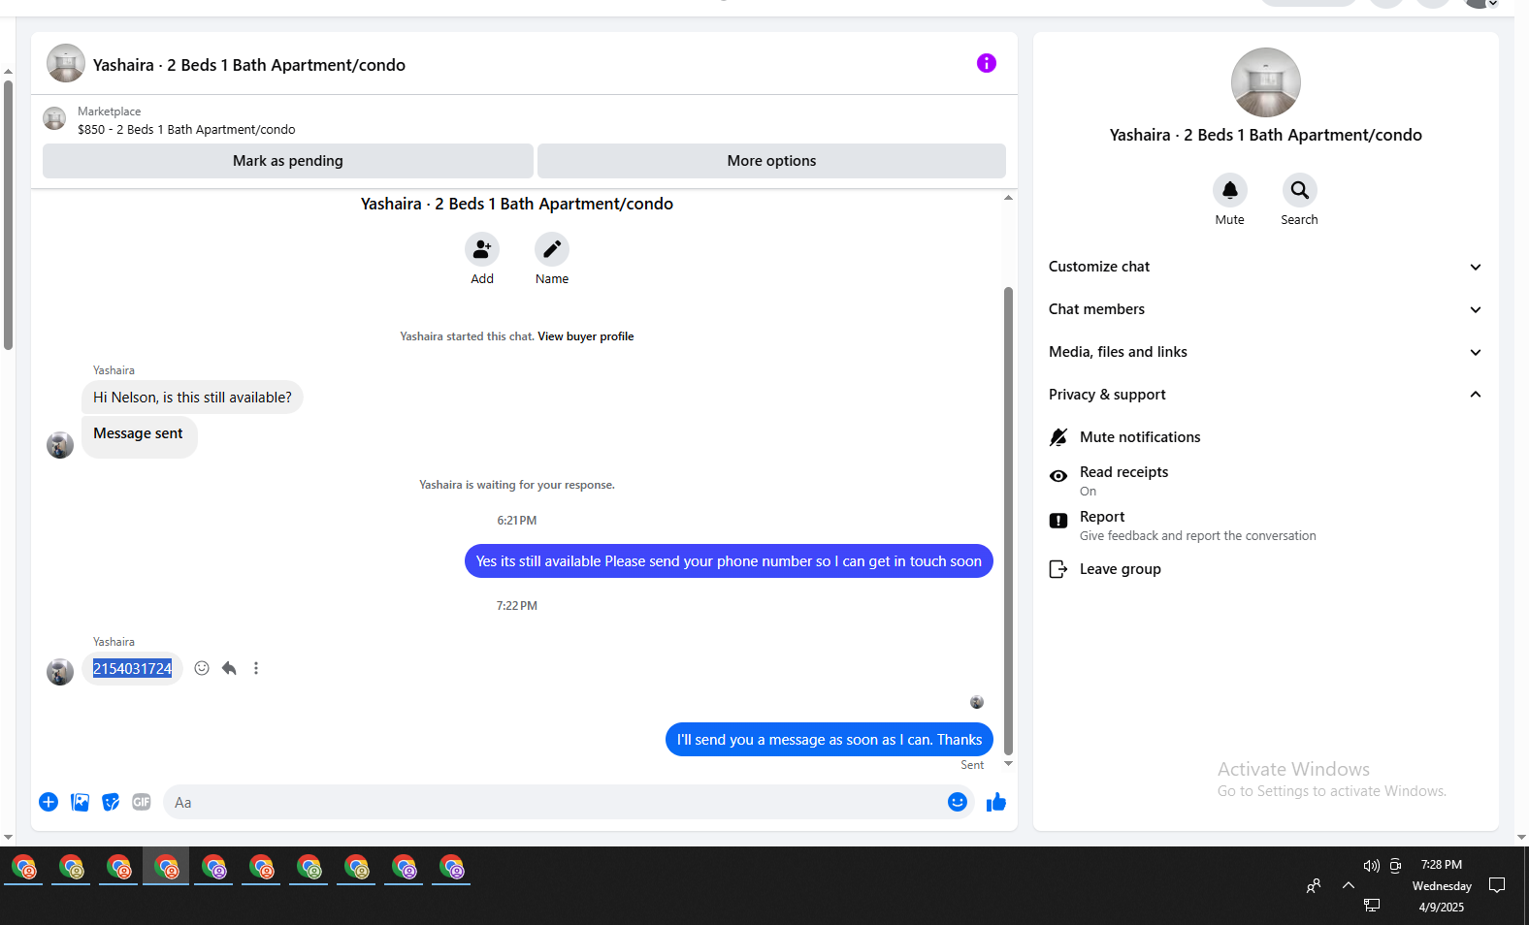
Task: Click People icon in system tray
Action: point(1313,885)
